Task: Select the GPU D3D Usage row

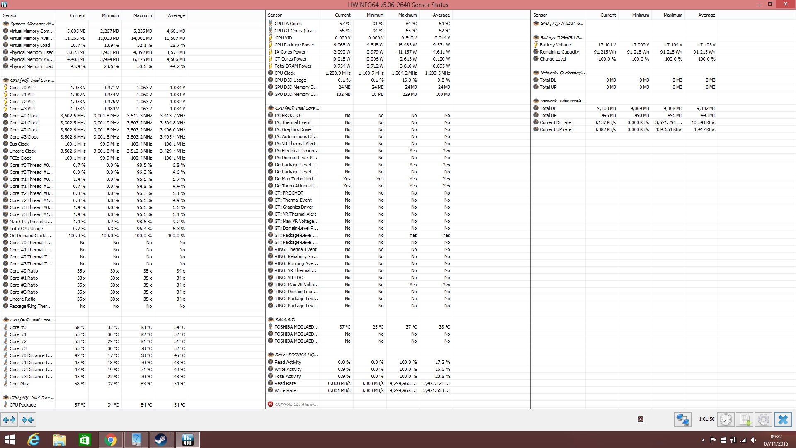Action: tap(359, 80)
